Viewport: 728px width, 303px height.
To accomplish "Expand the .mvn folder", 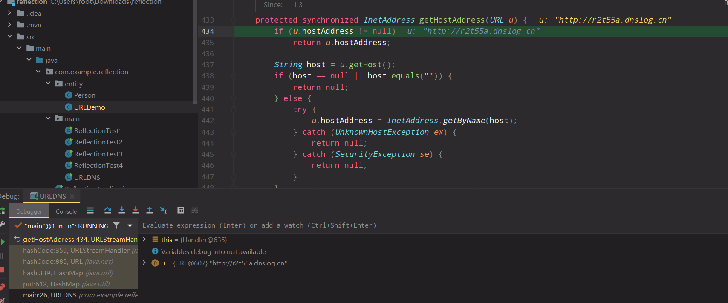I will click(9, 25).
